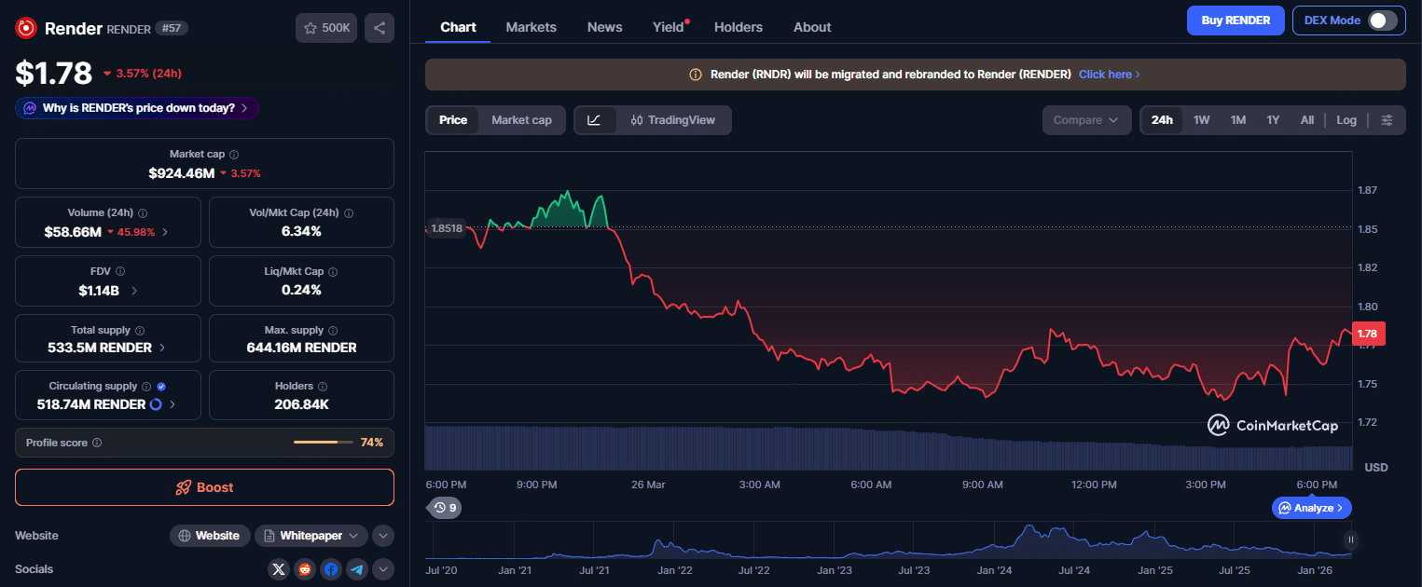This screenshot has height=587, width=1422.
Task: Click the migration 'Click here' link
Action: pyautogui.click(x=1109, y=75)
